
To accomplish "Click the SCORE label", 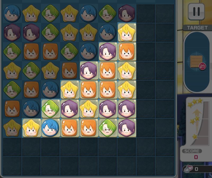I will pyautogui.click(x=192, y=151).
